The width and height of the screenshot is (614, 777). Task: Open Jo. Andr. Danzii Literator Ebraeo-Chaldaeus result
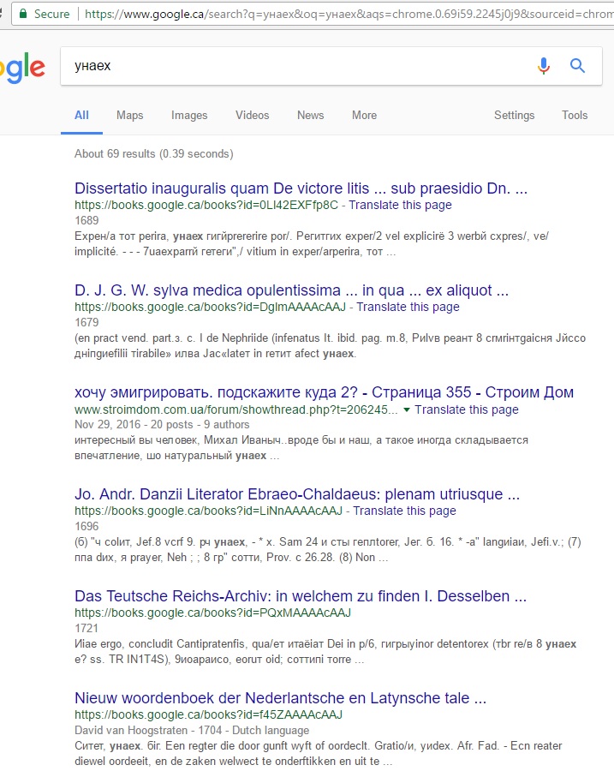click(297, 494)
